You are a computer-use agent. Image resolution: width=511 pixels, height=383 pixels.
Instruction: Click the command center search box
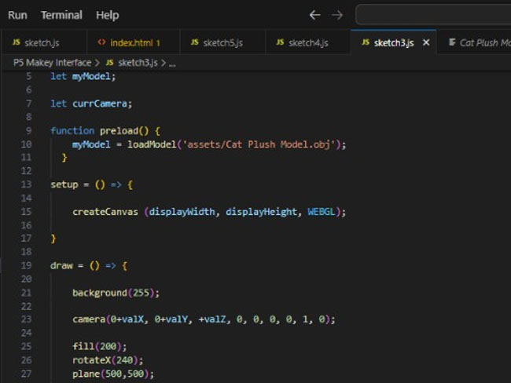(x=433, y=15)
